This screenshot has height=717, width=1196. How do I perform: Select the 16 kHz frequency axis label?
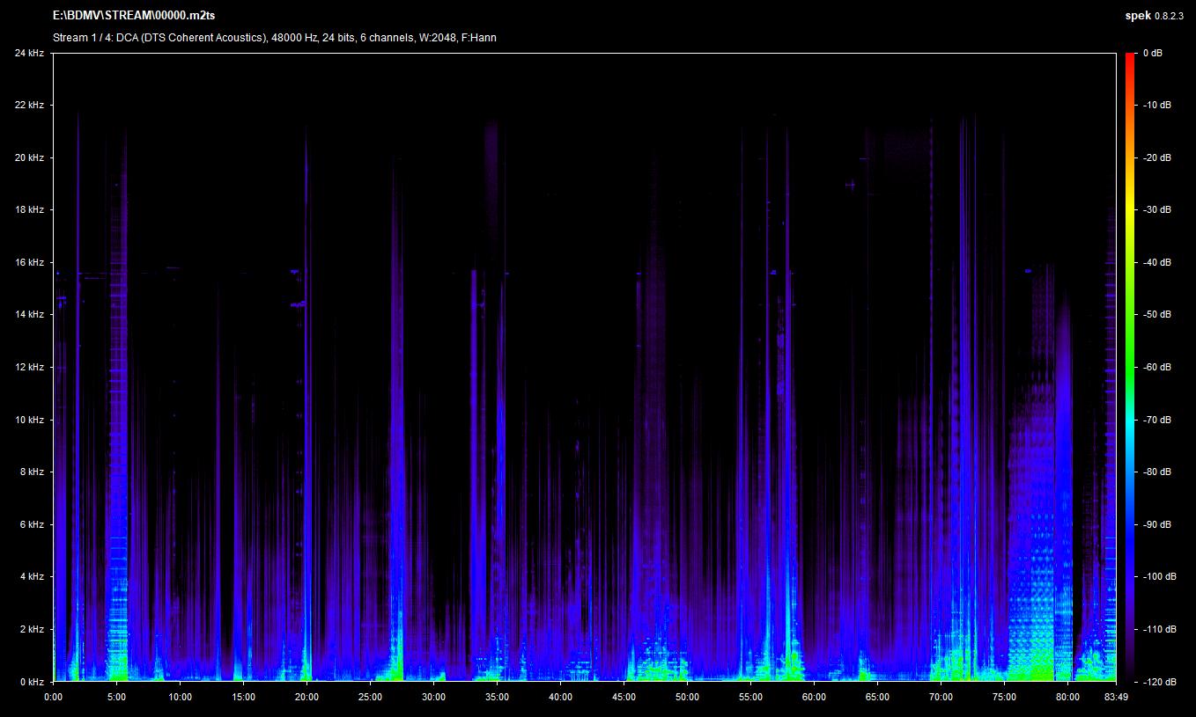[x=29, y=262]
